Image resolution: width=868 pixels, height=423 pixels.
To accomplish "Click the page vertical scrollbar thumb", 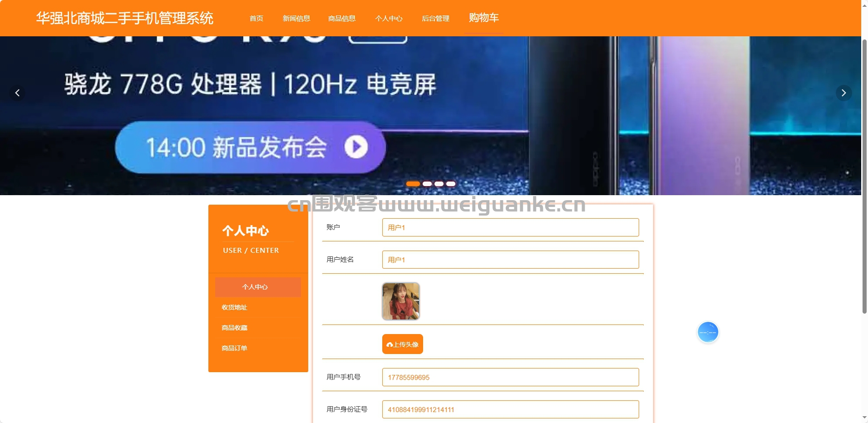I will [x=864, y=176].
